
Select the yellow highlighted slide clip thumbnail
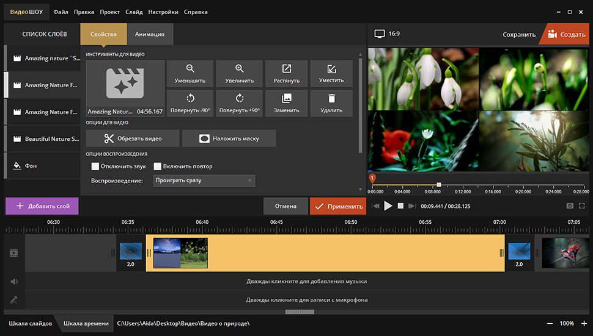click(x=180, y=253)
